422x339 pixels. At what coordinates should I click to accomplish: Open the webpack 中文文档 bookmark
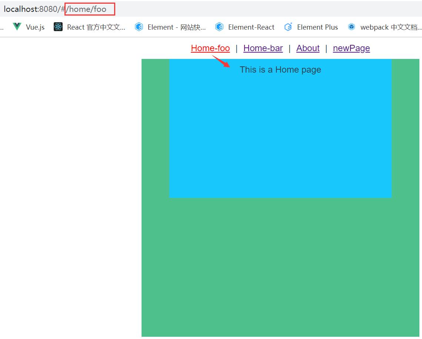(x=384, y=27)
